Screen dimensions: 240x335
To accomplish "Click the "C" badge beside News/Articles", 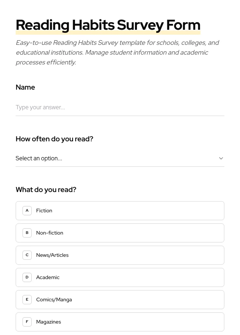I will (27, 255).
